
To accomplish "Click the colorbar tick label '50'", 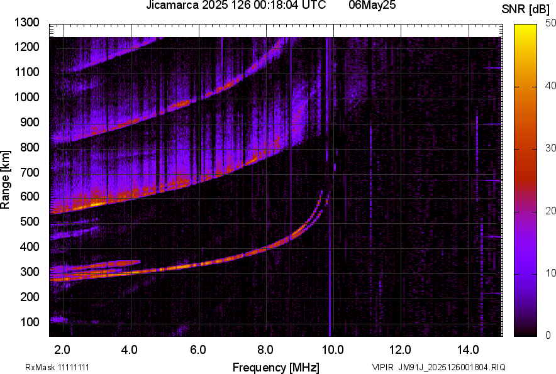I will 550,23.
